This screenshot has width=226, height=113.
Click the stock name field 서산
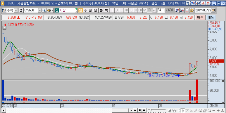(68, 10)
